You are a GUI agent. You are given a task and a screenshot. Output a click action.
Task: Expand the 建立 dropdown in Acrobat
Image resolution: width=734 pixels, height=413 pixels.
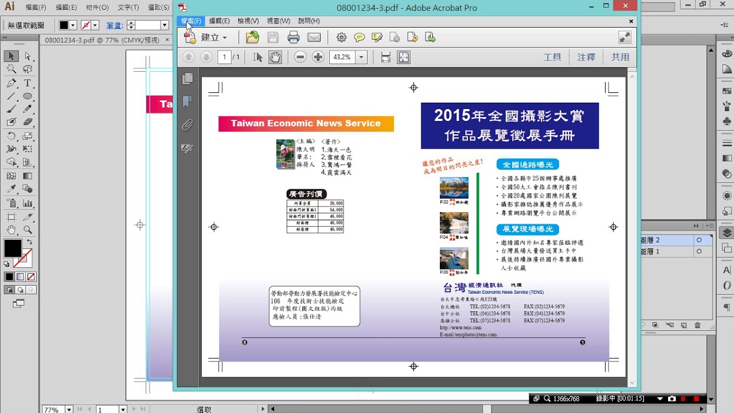(224, 38)
